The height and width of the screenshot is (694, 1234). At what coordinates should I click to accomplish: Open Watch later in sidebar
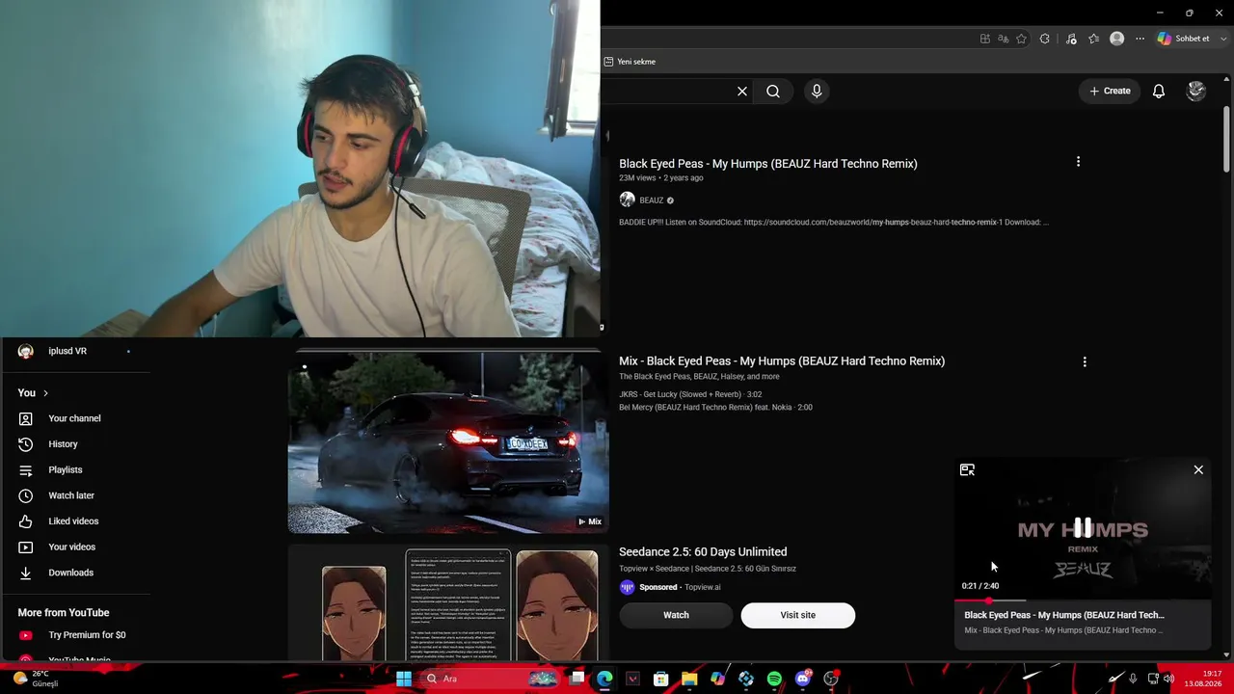click(x=71, y=495)
